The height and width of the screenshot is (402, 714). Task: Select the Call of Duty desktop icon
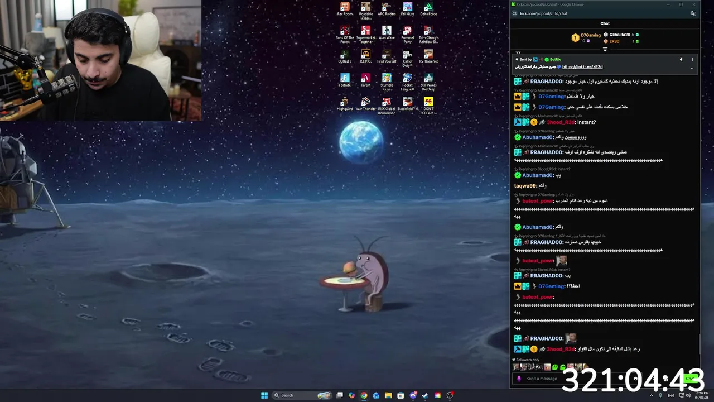coord(408,58)
